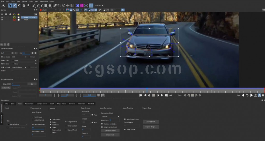Image resolution: width=265 pixels, height=141 pixels.
Task: Select the Manual Track radio button
Action: tap(66, 130)
